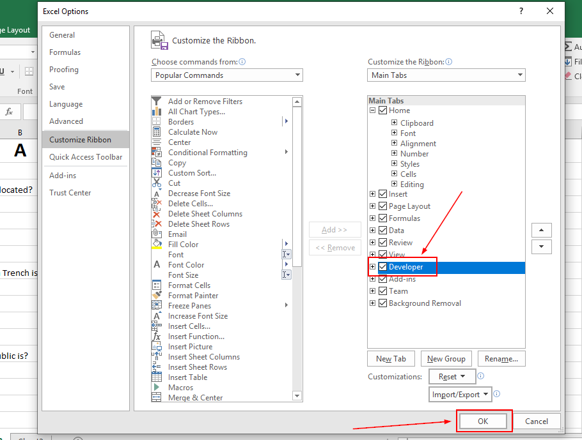This screenshot has width=582, height=440.
Task: Expand the Insert tab node
Action: click(x=372, y=194)
